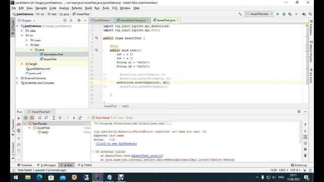Clear console with trash icon
The height and width of the screenshot is (182, 324).
(x=305, y=155)
